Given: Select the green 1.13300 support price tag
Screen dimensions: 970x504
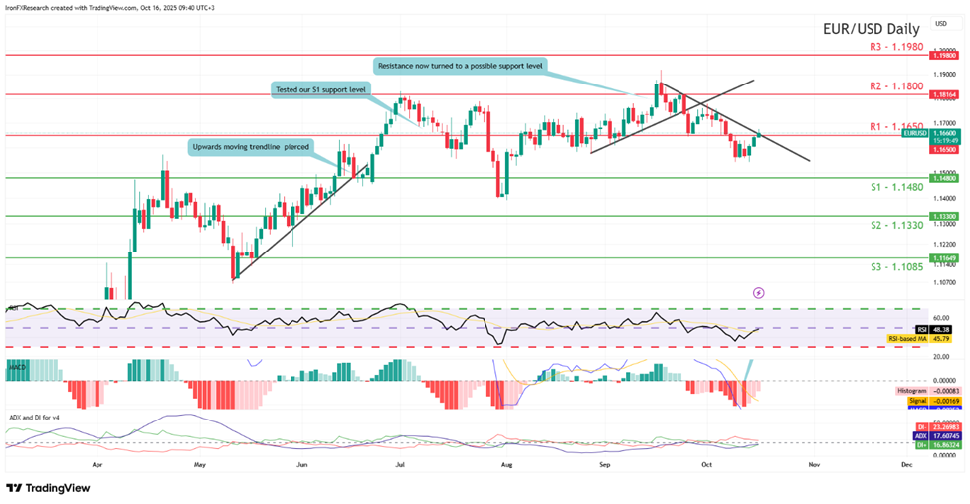Looking at the screenshot, I should click(944, 216).
